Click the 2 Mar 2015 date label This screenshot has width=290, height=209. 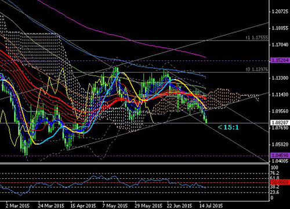point(17,206)
